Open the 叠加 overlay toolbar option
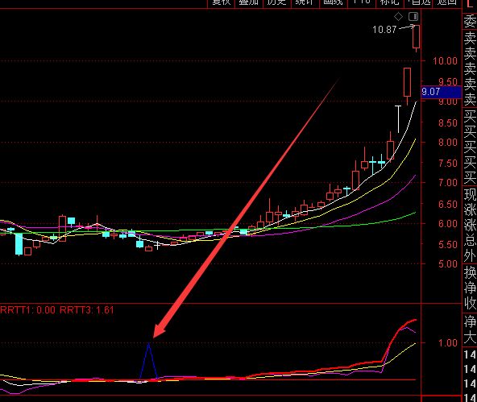Viewport: 477px width, 402px height. pyautogui.click(x=248, y=2)
